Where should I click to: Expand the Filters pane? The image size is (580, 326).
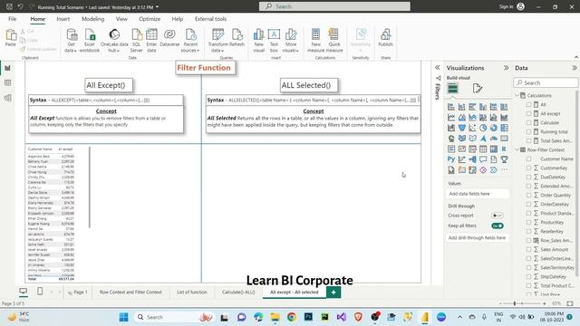[x=438, y=68]
